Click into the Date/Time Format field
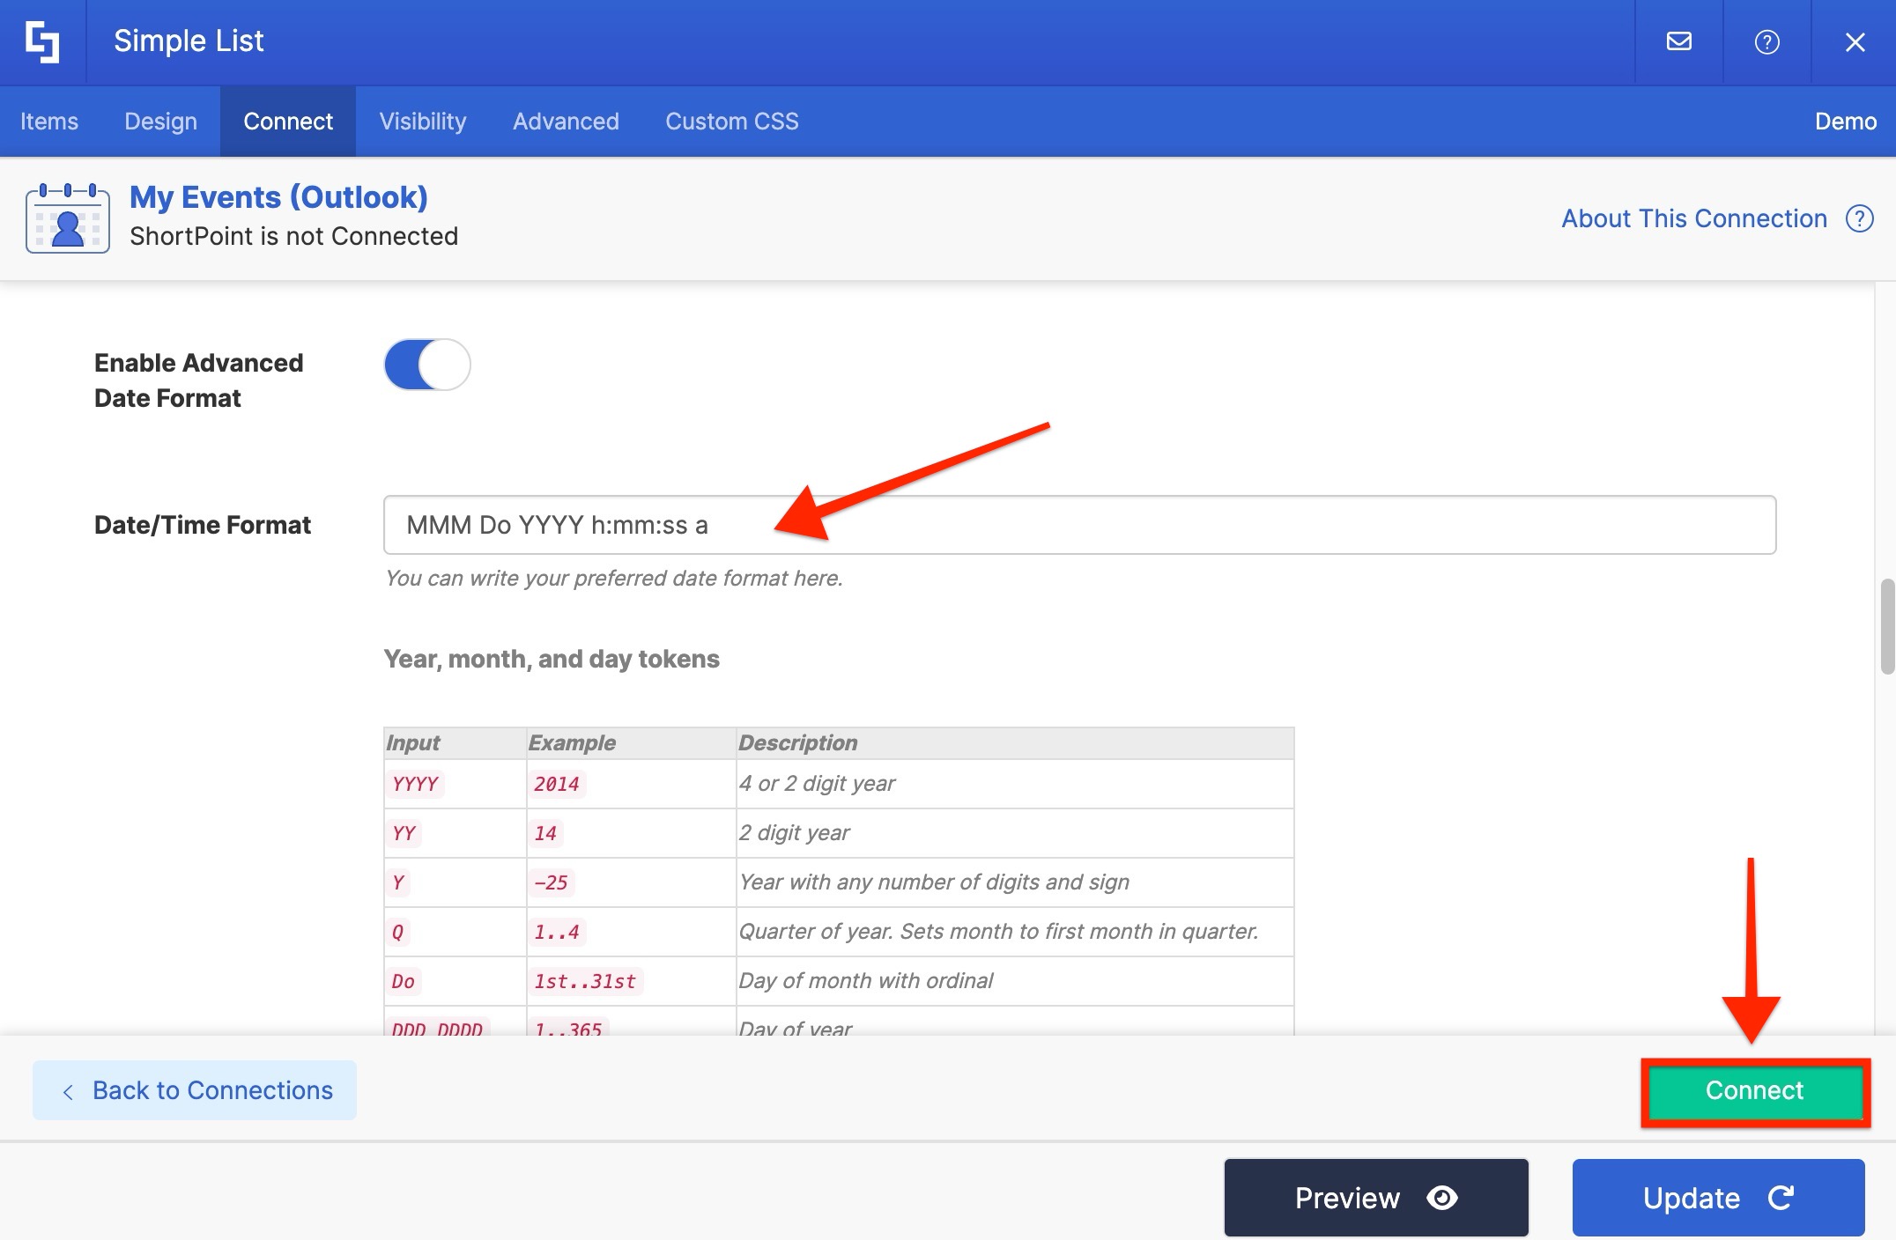Image resolution: width=1896 pixels, height=1240 pixels. [x=1079, y=525]
